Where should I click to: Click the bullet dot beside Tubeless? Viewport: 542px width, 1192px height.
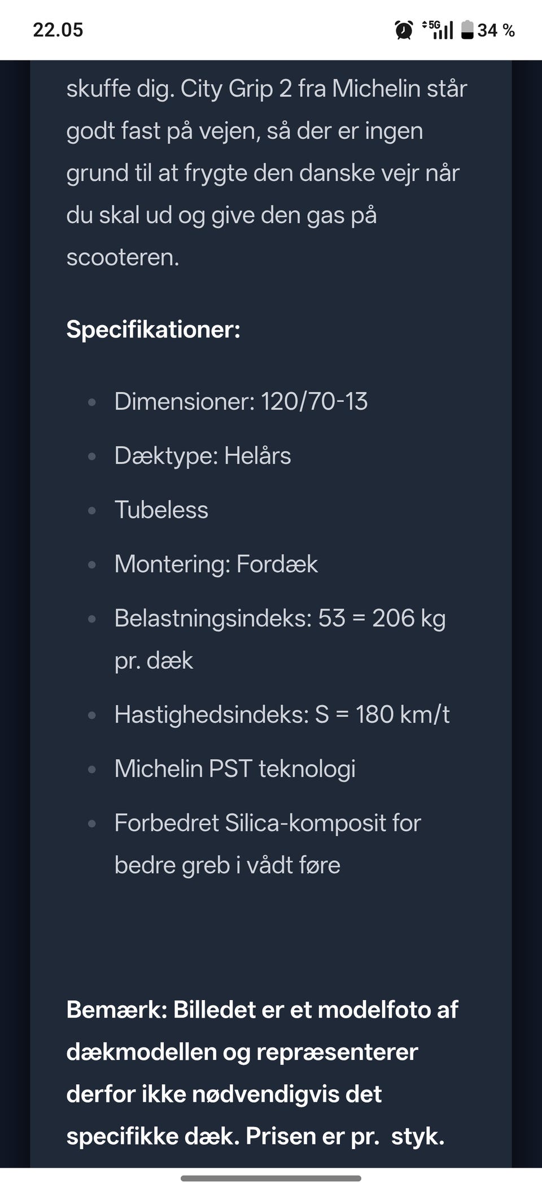[92, 511]
